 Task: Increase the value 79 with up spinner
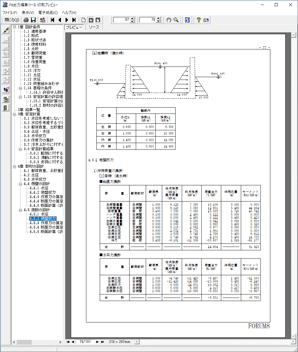click(158, 18)
